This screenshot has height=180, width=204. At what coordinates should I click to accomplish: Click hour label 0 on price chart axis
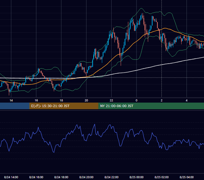tap(136, 100)
